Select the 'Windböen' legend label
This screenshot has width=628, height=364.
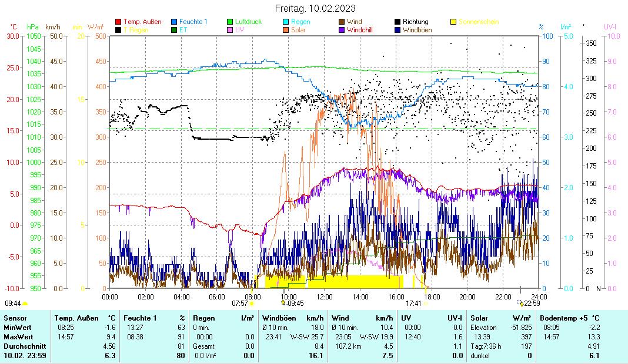coord(417,30)
